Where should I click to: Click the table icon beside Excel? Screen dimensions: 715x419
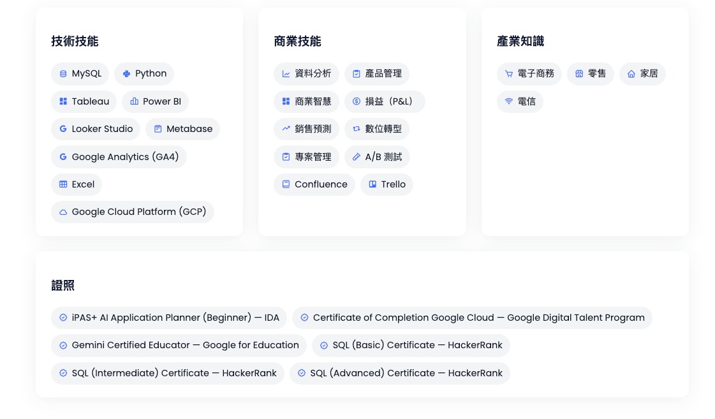click(63, 184)
